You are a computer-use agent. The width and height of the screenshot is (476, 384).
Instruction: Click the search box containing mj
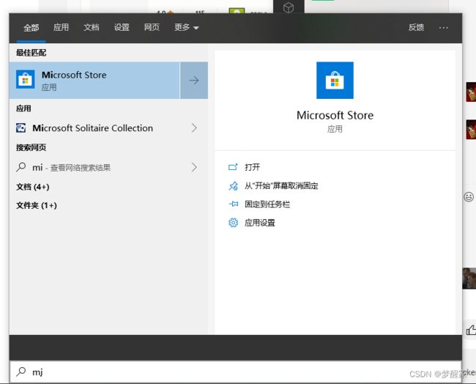tap(236, 372)
